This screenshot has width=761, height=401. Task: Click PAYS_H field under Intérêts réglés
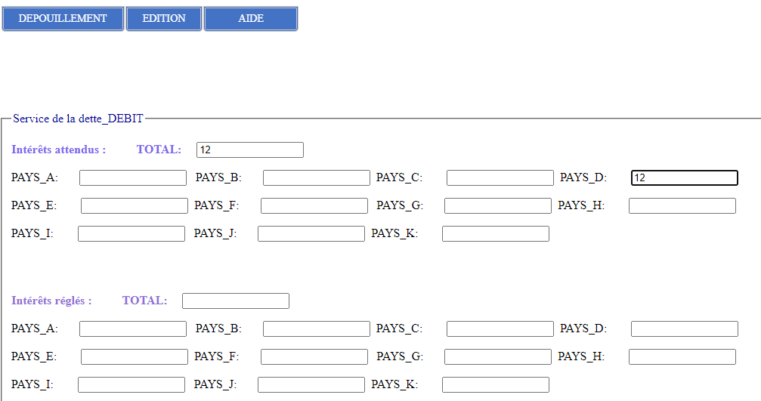pyautogui.click(x=682, y=357)
